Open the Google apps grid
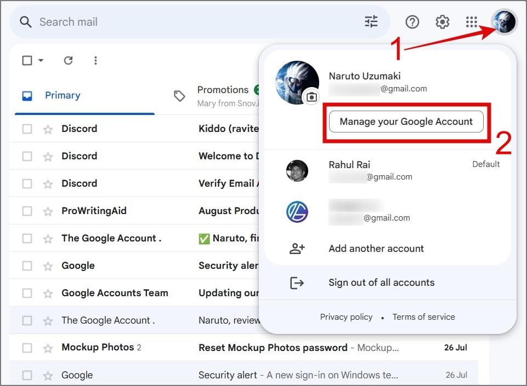The width and height of the screenshot is (527, 386). [x=472, y=22]
